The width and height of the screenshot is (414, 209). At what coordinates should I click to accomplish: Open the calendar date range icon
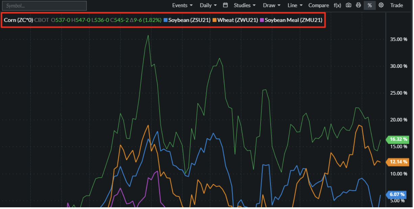[x=226, y=5]
